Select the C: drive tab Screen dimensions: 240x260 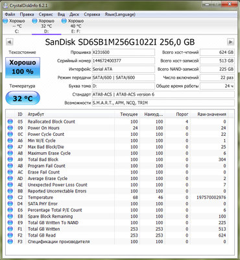coord(17,26)
